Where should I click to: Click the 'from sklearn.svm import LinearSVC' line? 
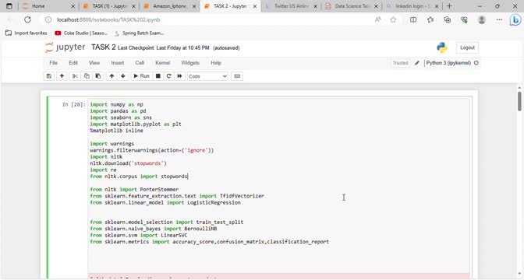[x=138, y=235]
